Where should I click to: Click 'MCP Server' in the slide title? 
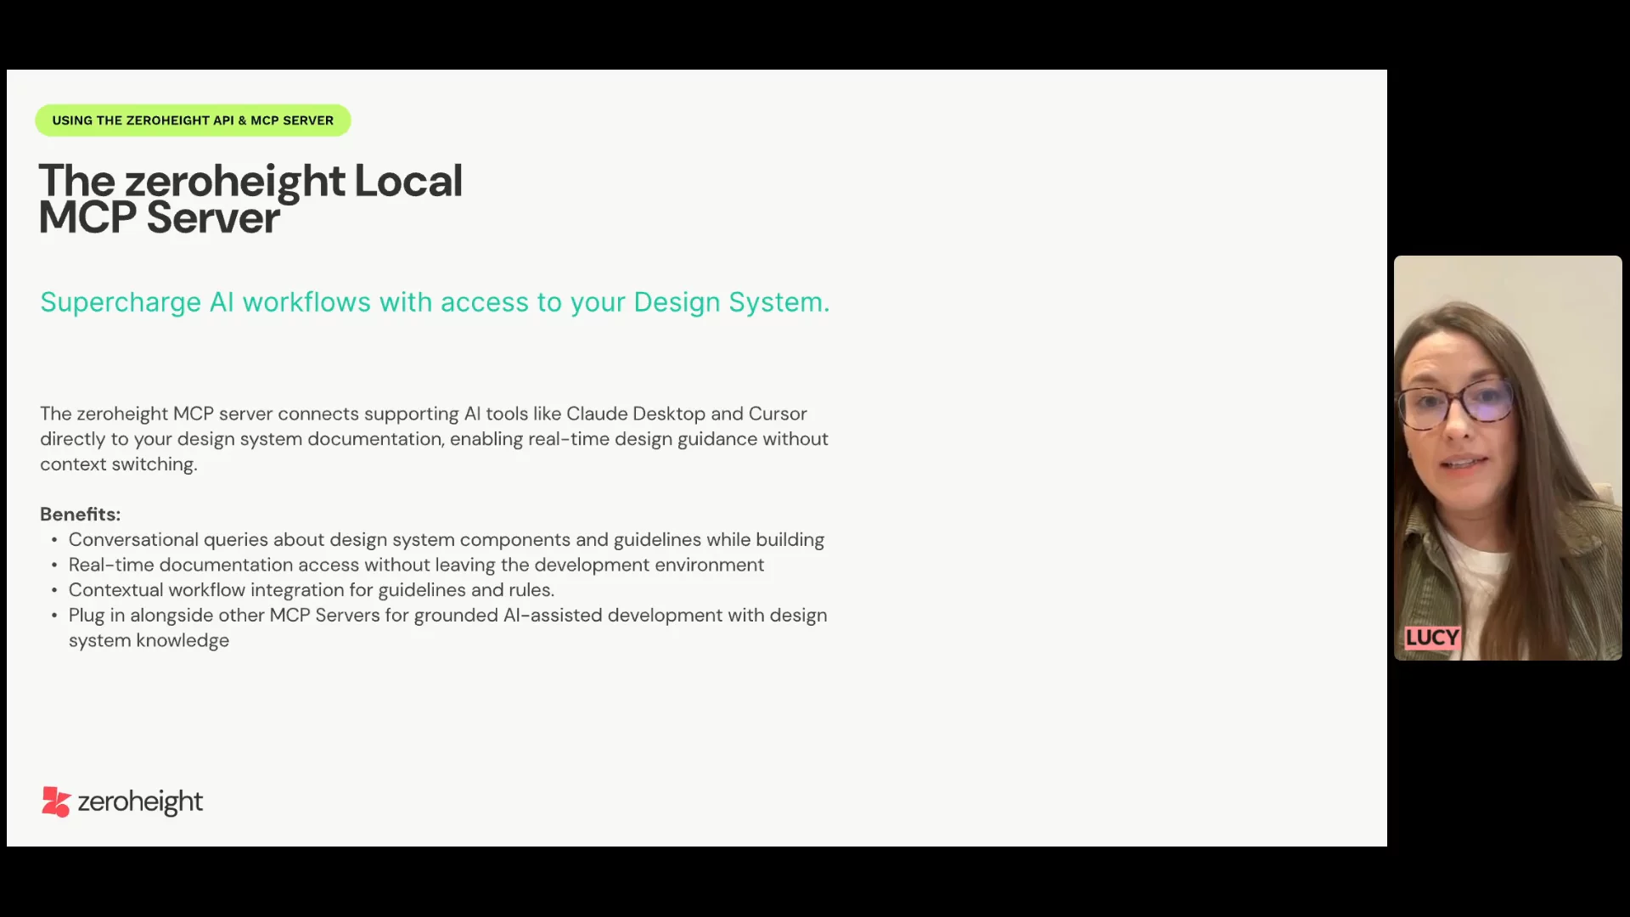159,218
